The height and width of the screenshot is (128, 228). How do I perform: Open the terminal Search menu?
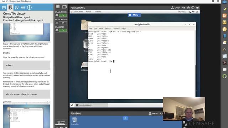click(x=108, y=28)
